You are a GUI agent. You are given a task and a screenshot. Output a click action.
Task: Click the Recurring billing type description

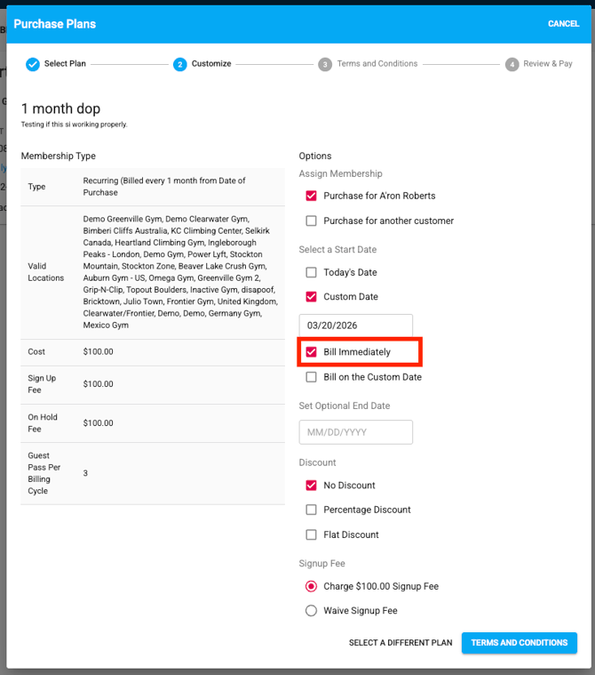coord(164,187)
